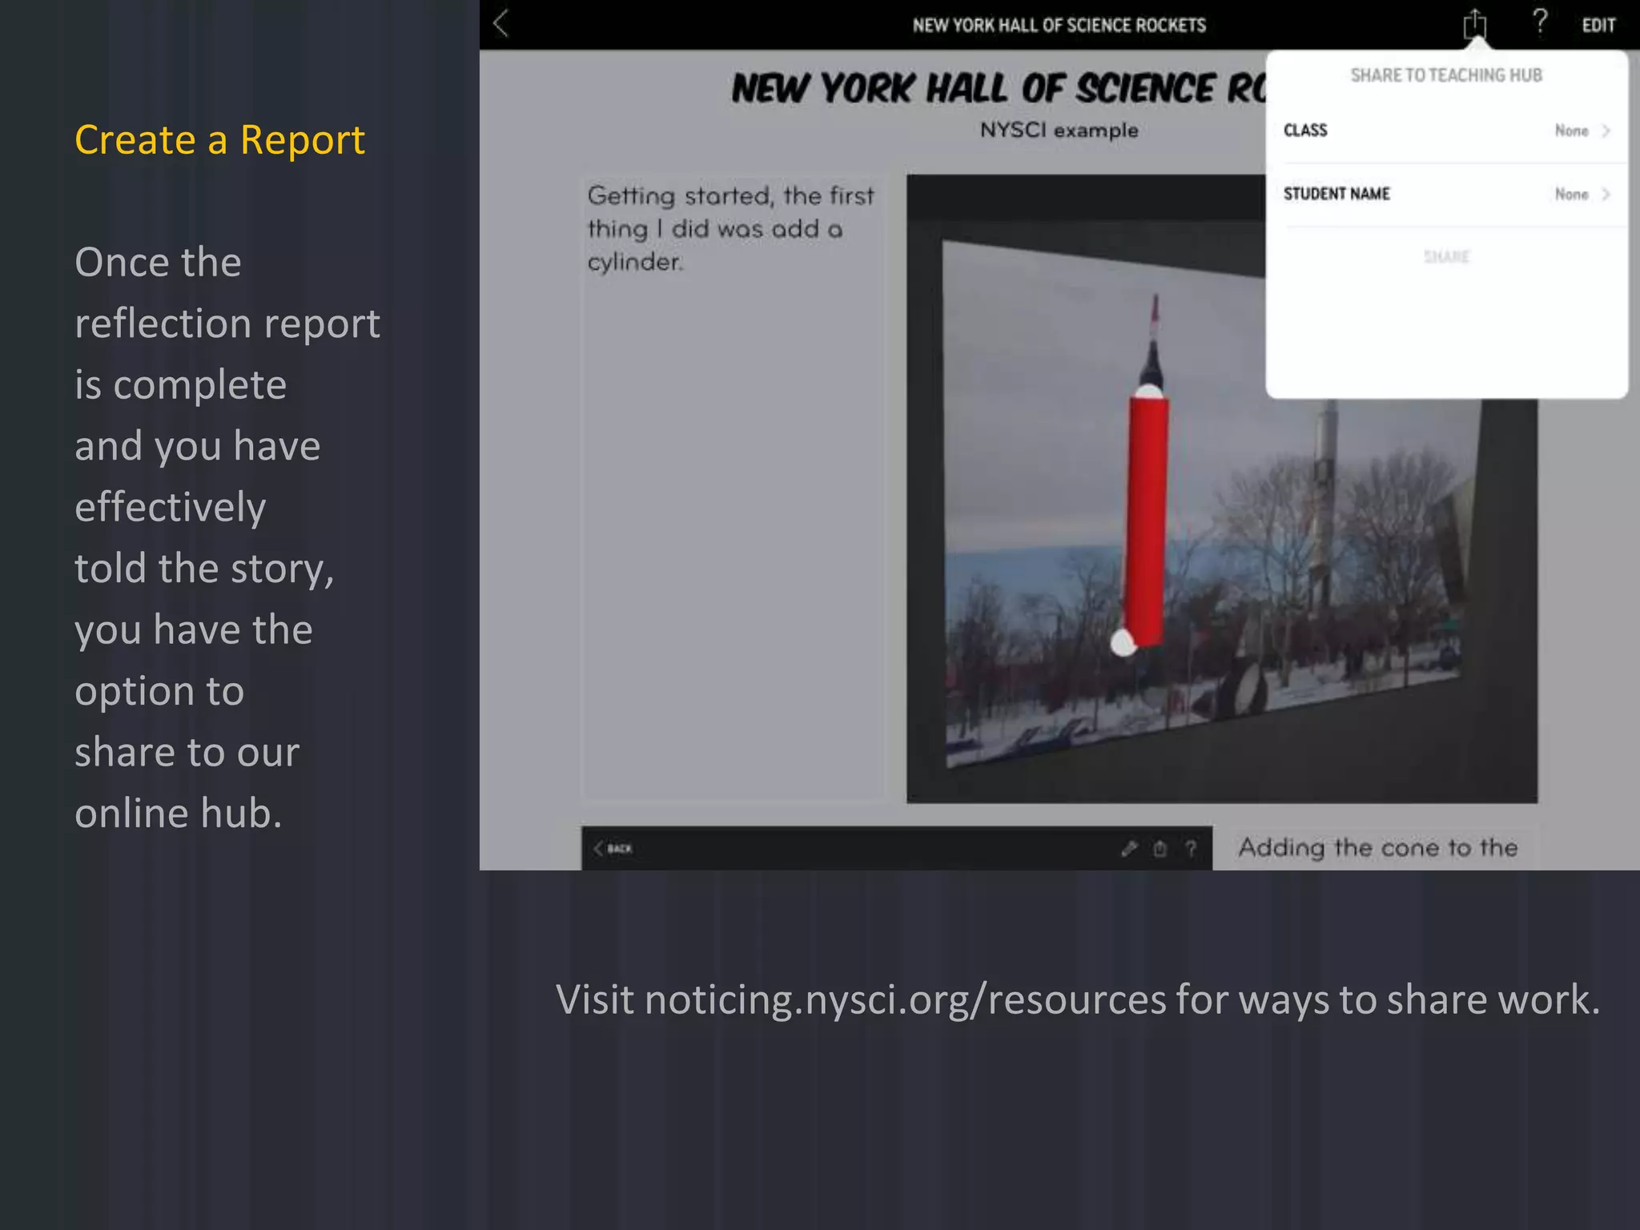Open the STUDENT NAME selector row
The image size is (1640, 1230).
click(x=1446, y=195)
